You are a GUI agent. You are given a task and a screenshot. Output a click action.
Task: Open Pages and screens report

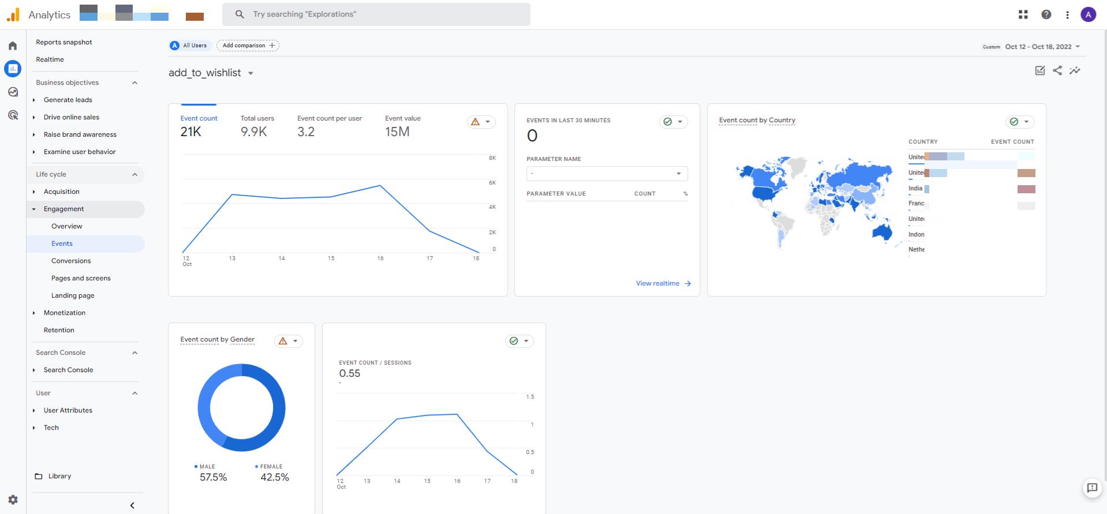81,278
